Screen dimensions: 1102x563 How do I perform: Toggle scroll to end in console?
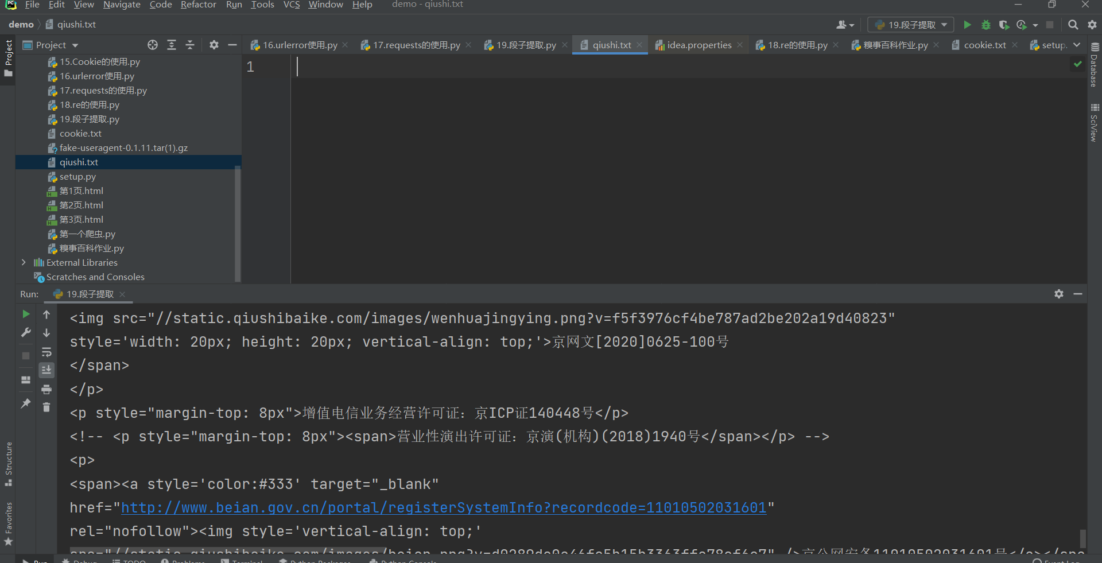pos(46,370)
